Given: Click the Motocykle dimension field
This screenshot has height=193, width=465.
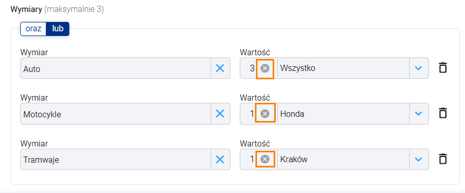Looking at the screenshot, I should (x=116, y=113).
